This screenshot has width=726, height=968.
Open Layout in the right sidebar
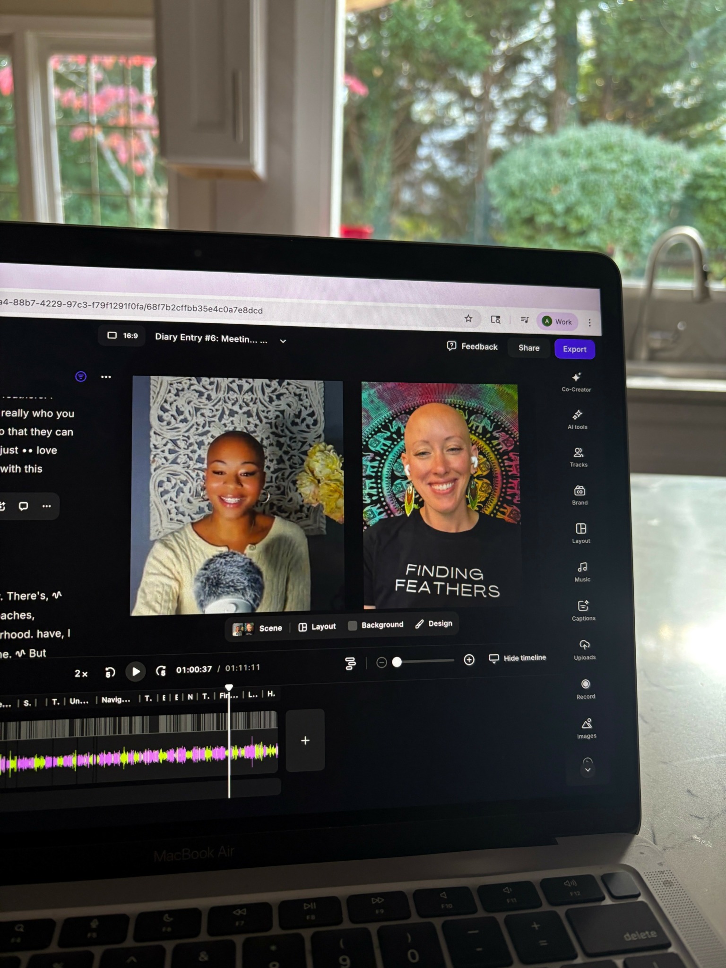581,533
